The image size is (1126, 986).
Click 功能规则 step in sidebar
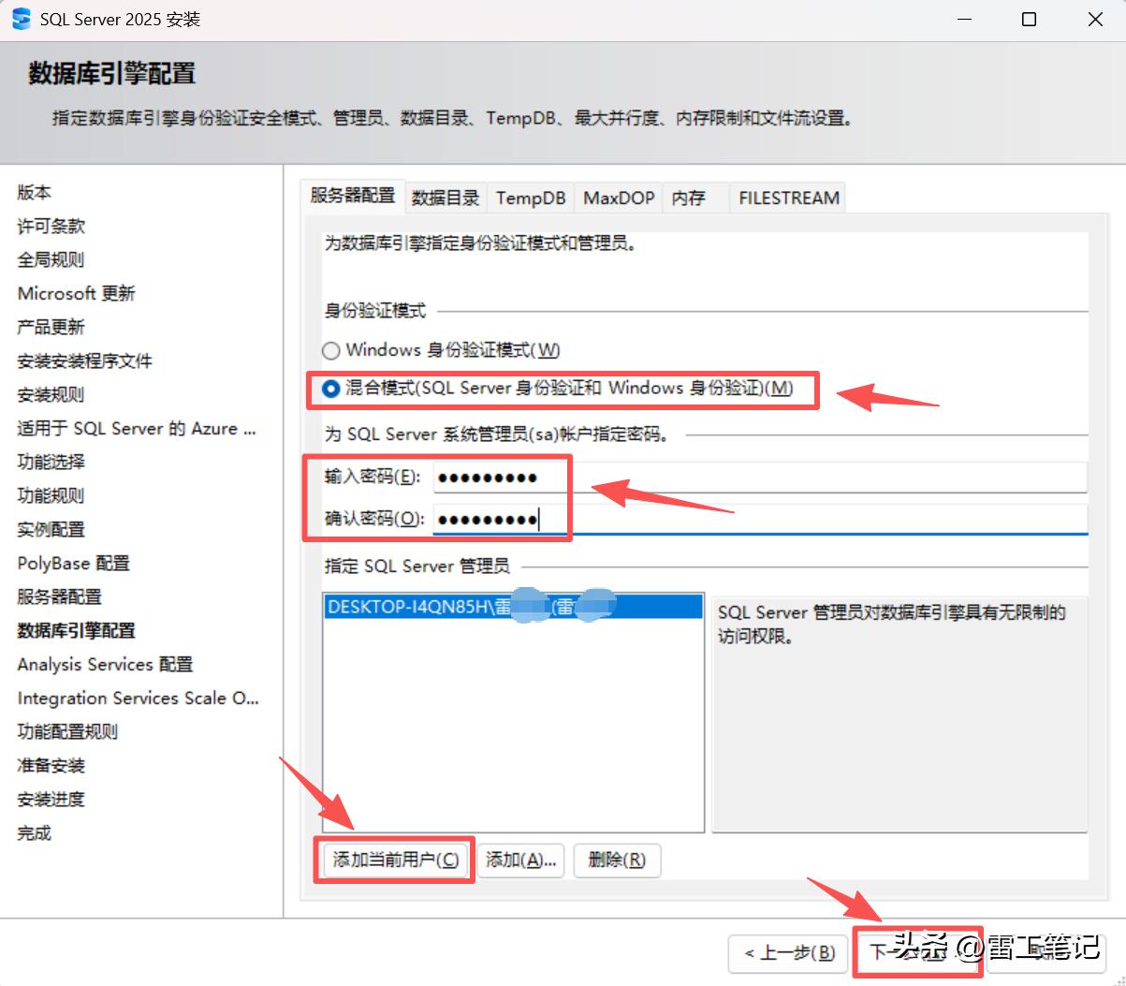click(51, 495)
